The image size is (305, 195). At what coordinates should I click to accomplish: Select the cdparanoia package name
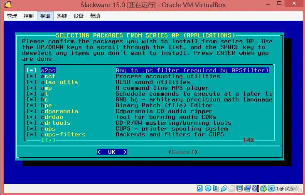point(59,111)
